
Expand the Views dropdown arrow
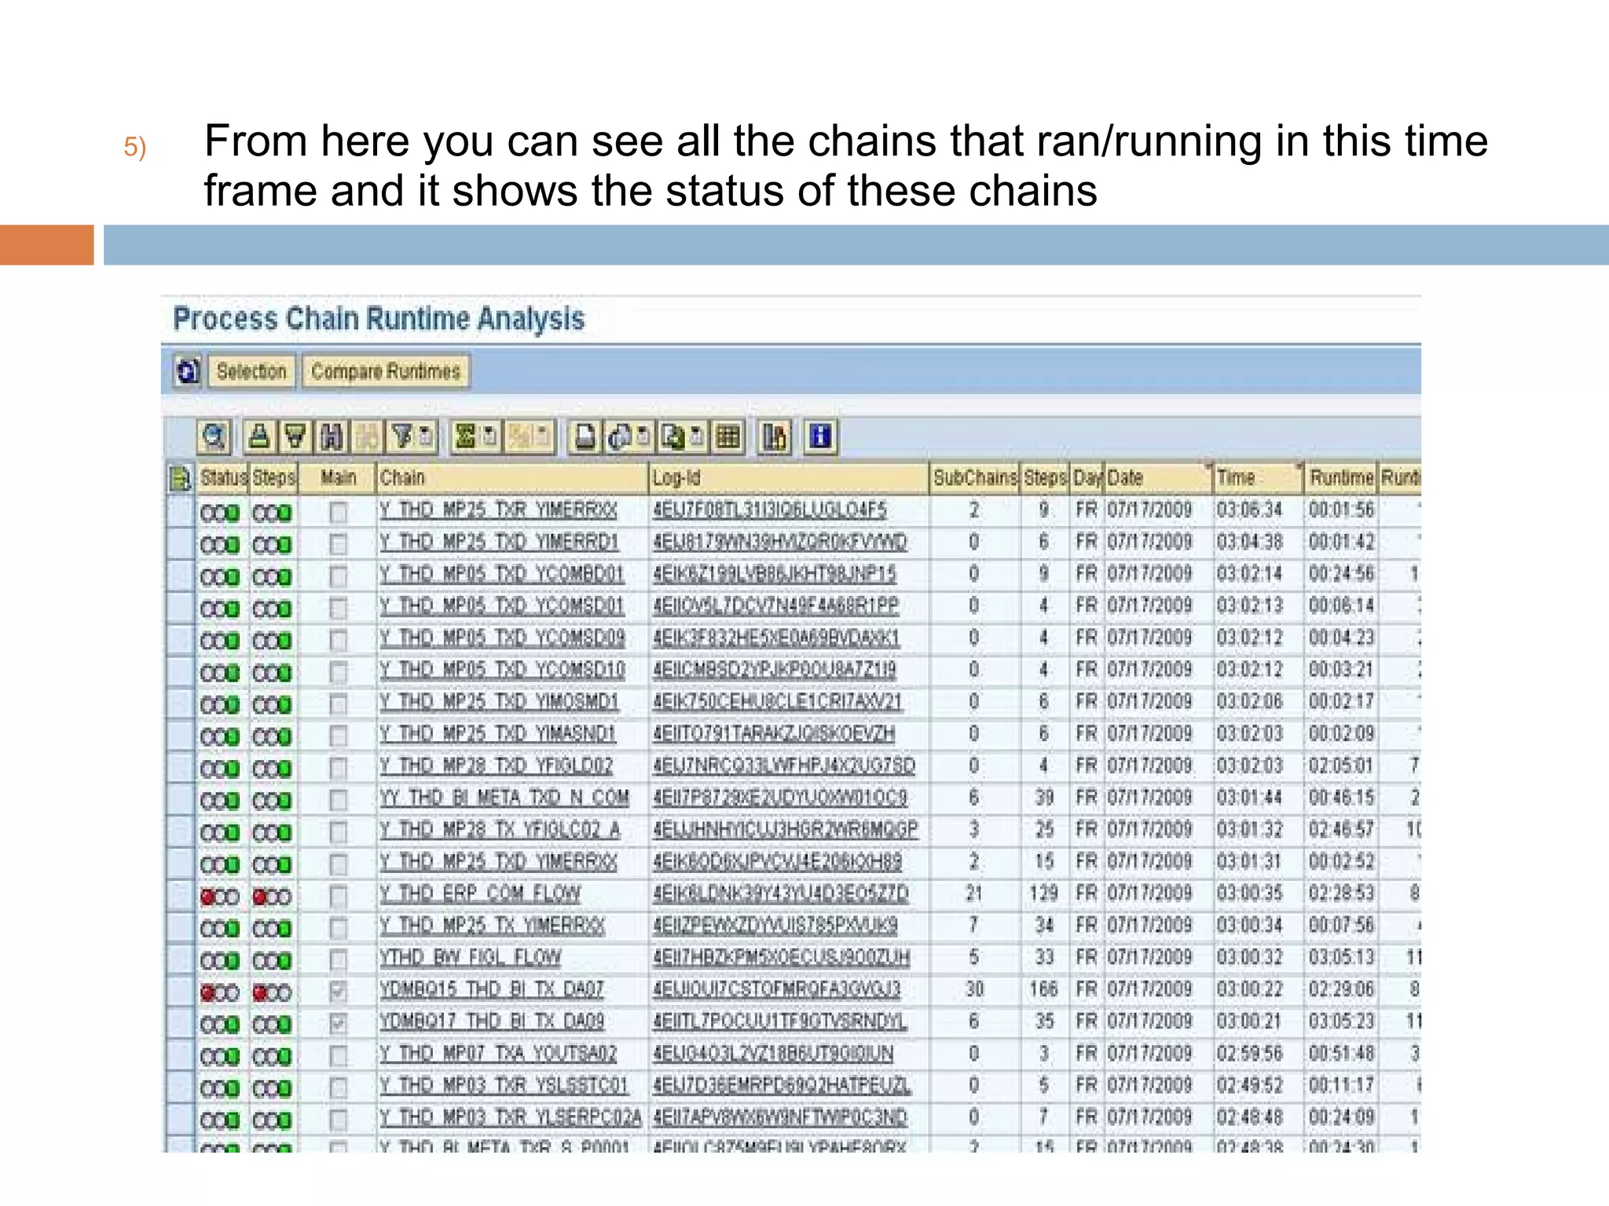point(643,437)
